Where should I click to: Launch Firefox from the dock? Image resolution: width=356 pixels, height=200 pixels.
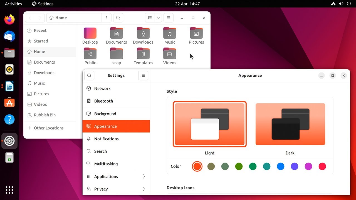(9, 19)
